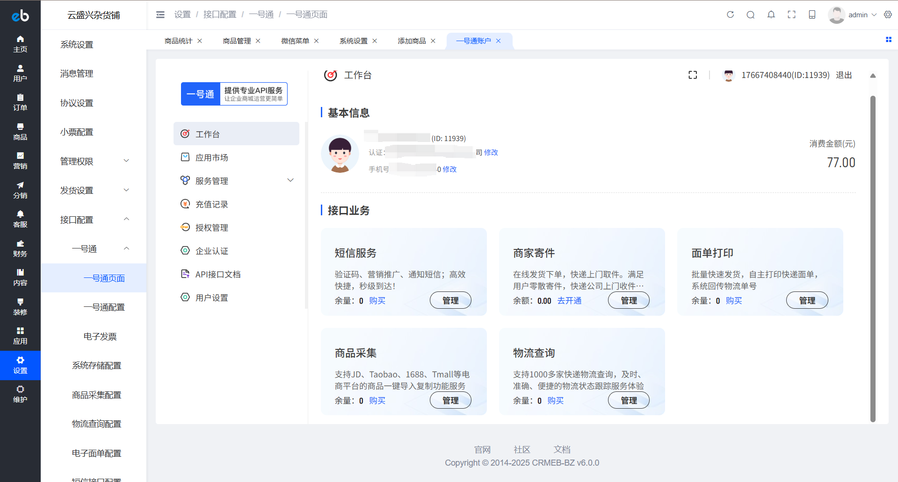The image size is (898, 482).
Task: Open the 商品 products sidebar icon
Action: click(x=20, y=131)
